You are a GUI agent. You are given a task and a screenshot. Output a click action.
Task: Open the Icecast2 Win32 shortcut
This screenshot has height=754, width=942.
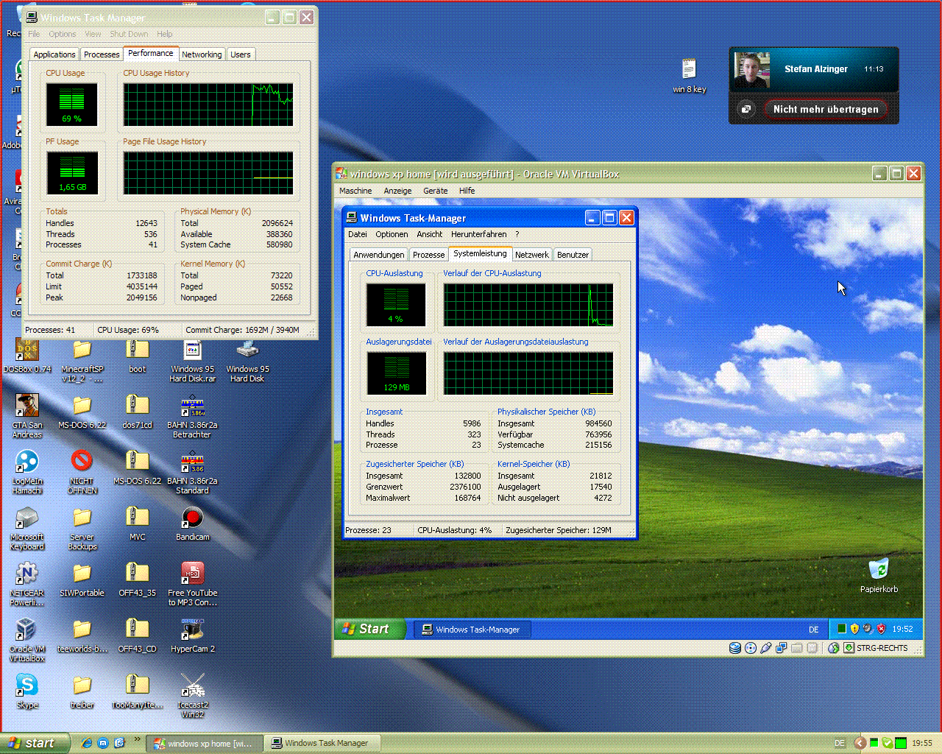(193, 686)
